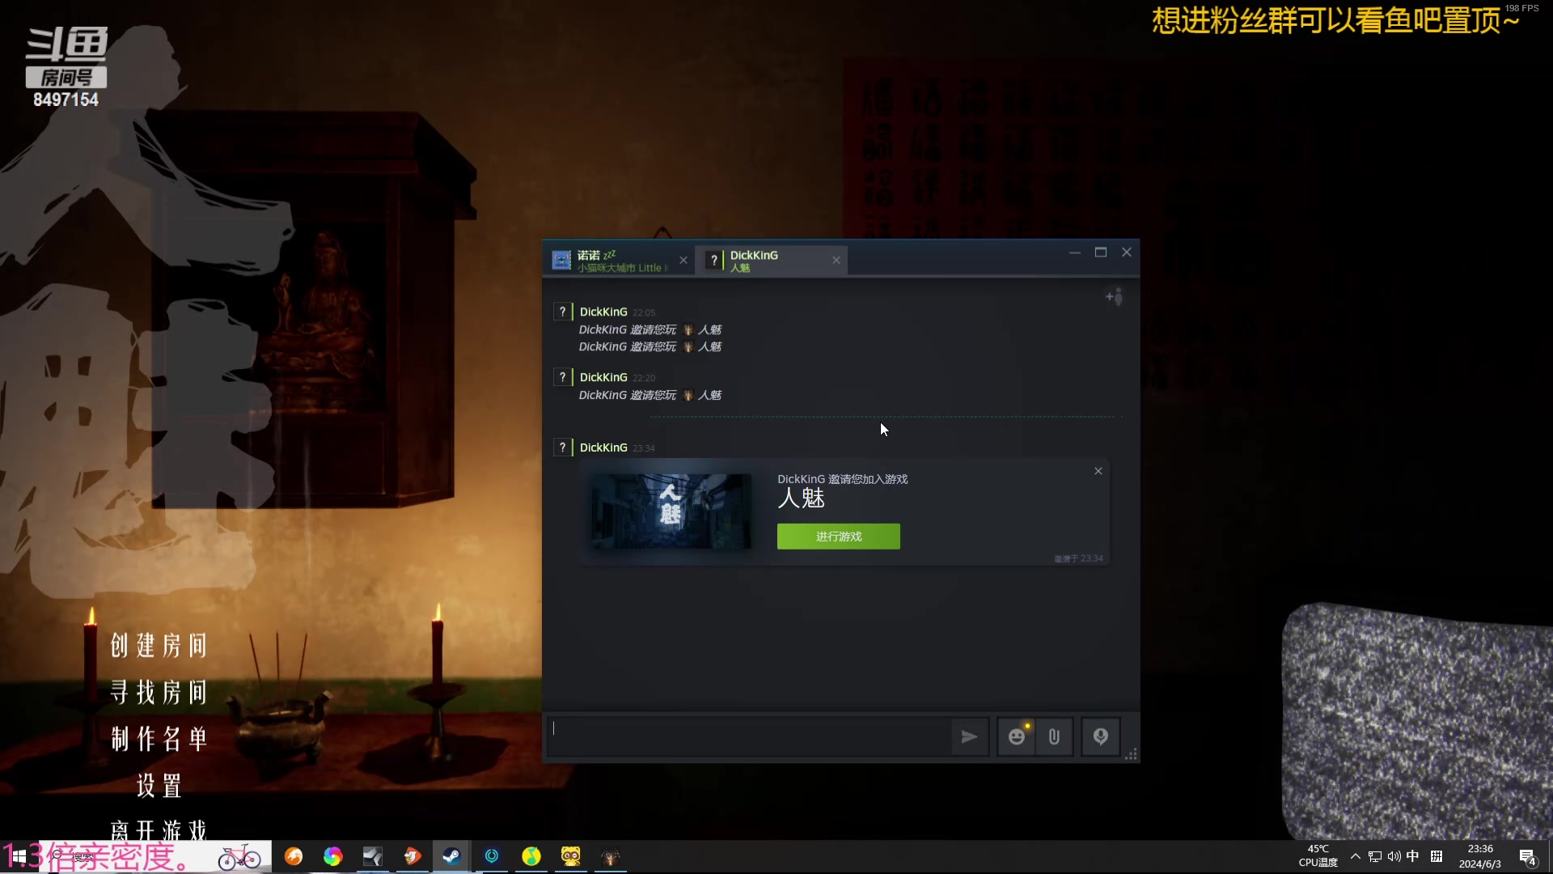
Task: Open the yellow-green music app taskbar icon
Action: [x=531, y=856]
